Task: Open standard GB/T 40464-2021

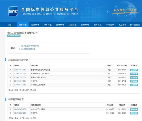Action: 20,109
